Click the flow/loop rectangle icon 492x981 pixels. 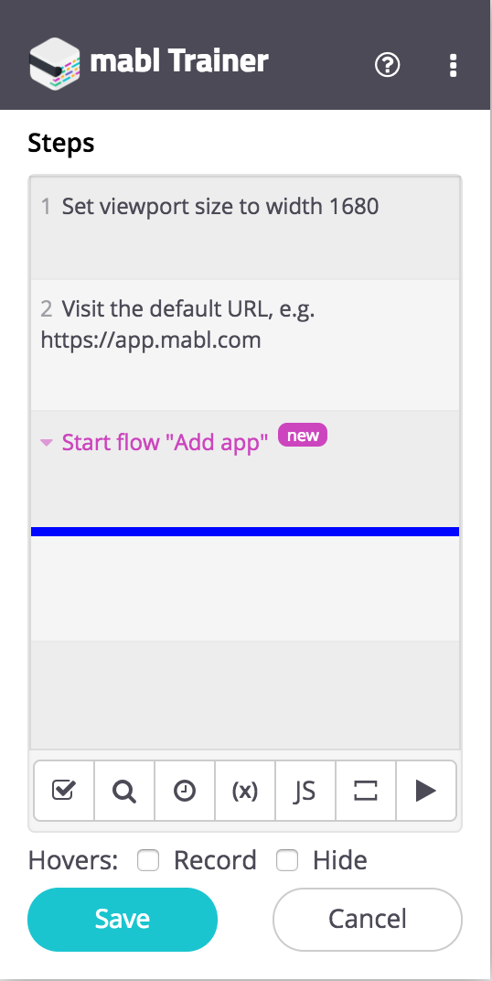point(366,791)
